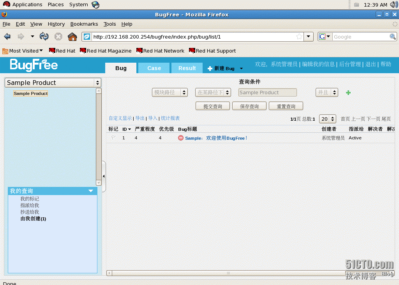The height and width of the screenshot is (285, 399).
Task: Open the Places panel menu
Action: pyautogui.click(x=56, y=5)
